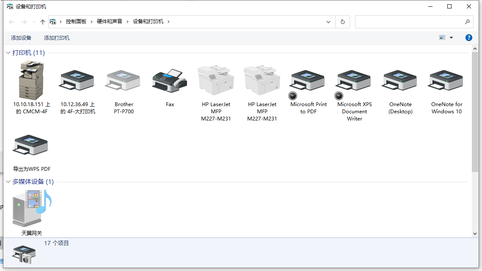
Task: Select the Fax device icon
Action: pos(170,80)
